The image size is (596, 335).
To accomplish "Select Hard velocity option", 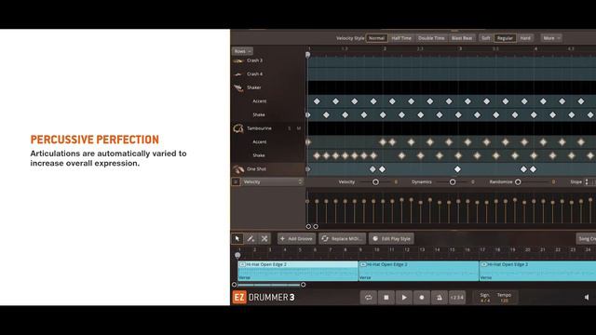I will [525, 38].
